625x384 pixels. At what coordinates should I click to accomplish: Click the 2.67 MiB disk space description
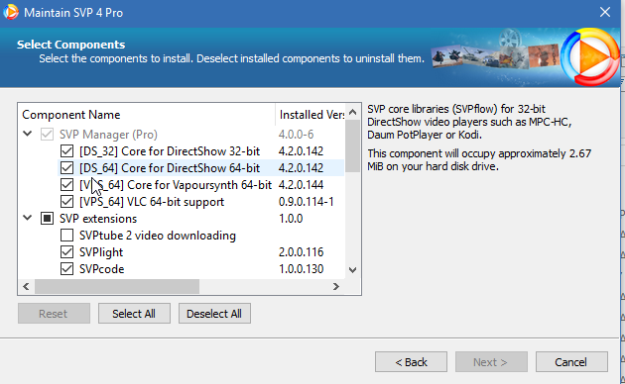[x=479, y=159]
